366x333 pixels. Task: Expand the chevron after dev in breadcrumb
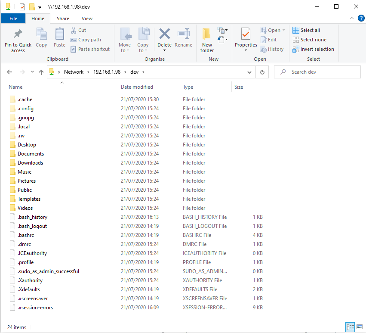(143, 72)
